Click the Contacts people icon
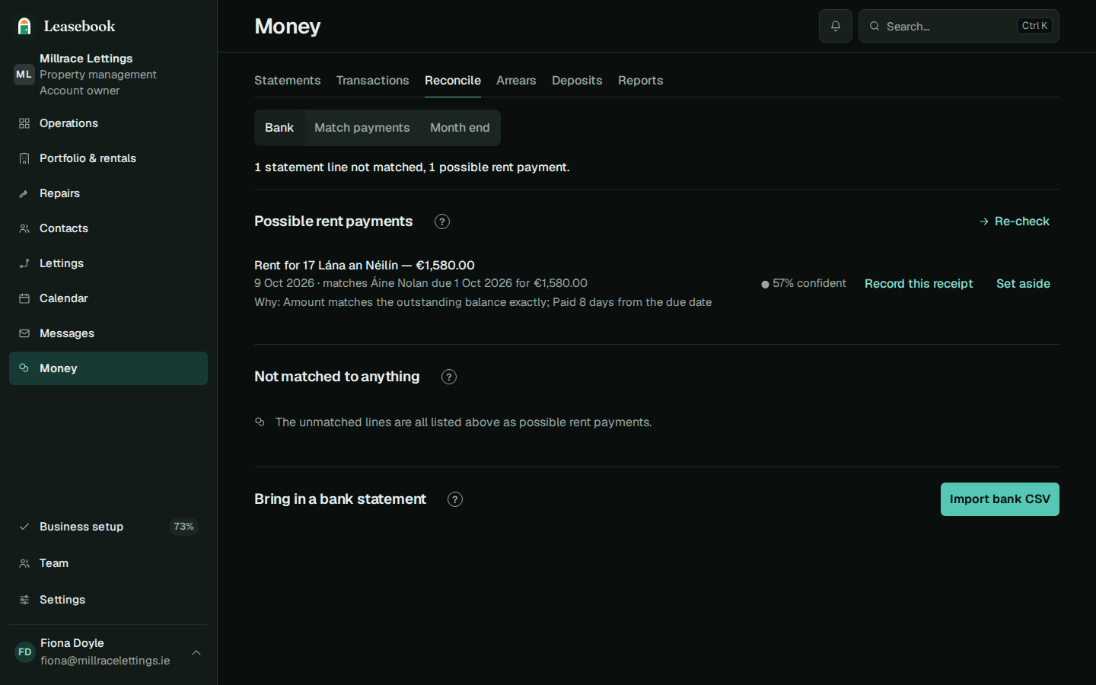 pyautogui.click(x=24, y=228)
